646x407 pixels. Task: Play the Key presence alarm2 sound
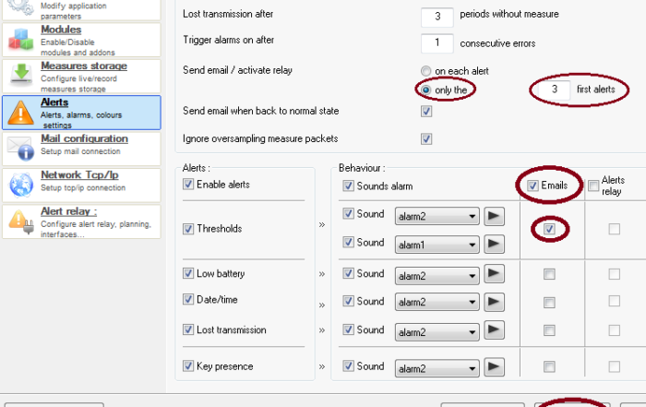494,366
